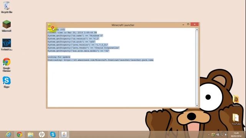Click the launcher's vertical scrollbar track

point(197,67)
